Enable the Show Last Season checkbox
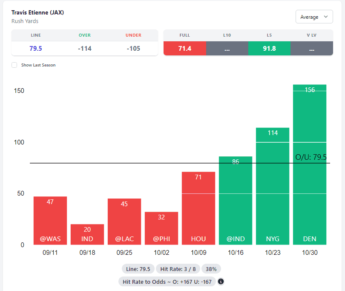Viewport: 345px width, 291px height. (14, 65)
